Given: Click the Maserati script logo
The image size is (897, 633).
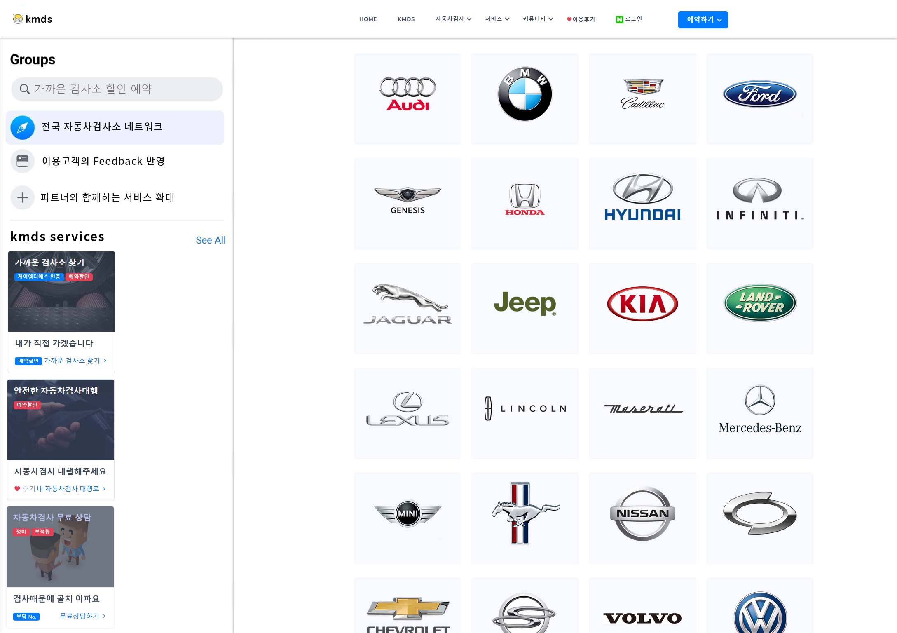Looking at the screenshot, I should pyautogui.click(x=643, y=408).
